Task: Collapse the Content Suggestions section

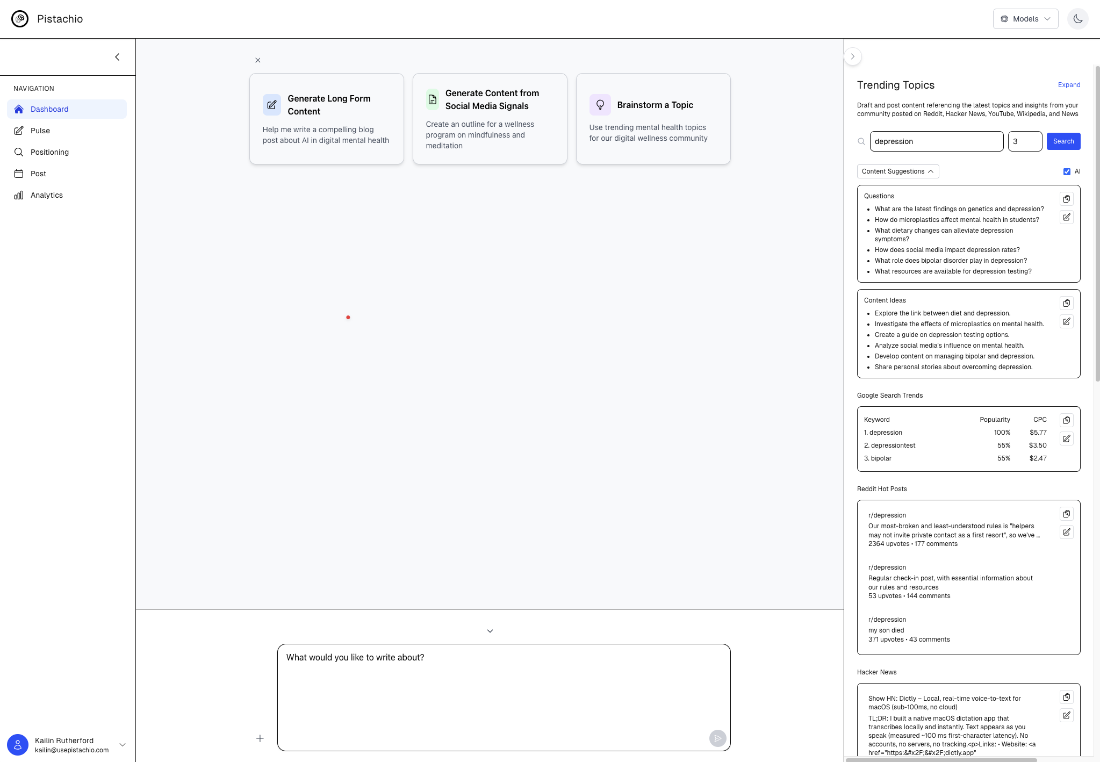Action: click(x=897, y=171)
